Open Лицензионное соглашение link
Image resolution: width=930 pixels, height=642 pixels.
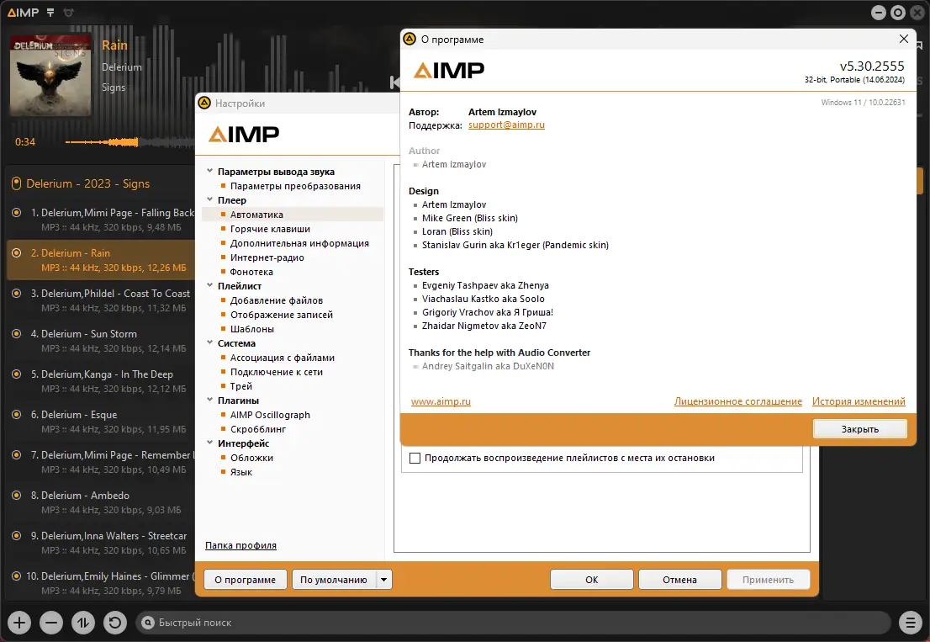click(737, 401)
